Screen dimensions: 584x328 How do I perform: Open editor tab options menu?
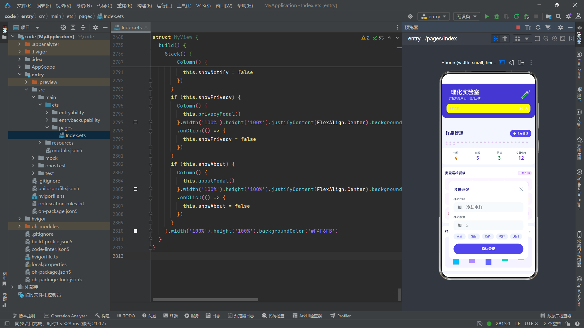(x=397, y=27)
